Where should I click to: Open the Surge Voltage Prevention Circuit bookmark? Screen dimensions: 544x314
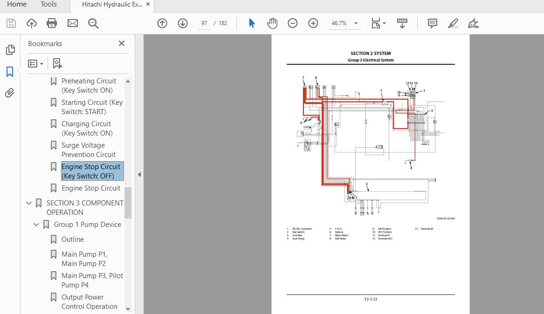pos(89,150)
